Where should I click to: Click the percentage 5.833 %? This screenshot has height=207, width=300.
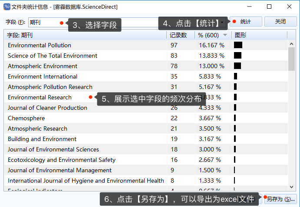point(210,76)
